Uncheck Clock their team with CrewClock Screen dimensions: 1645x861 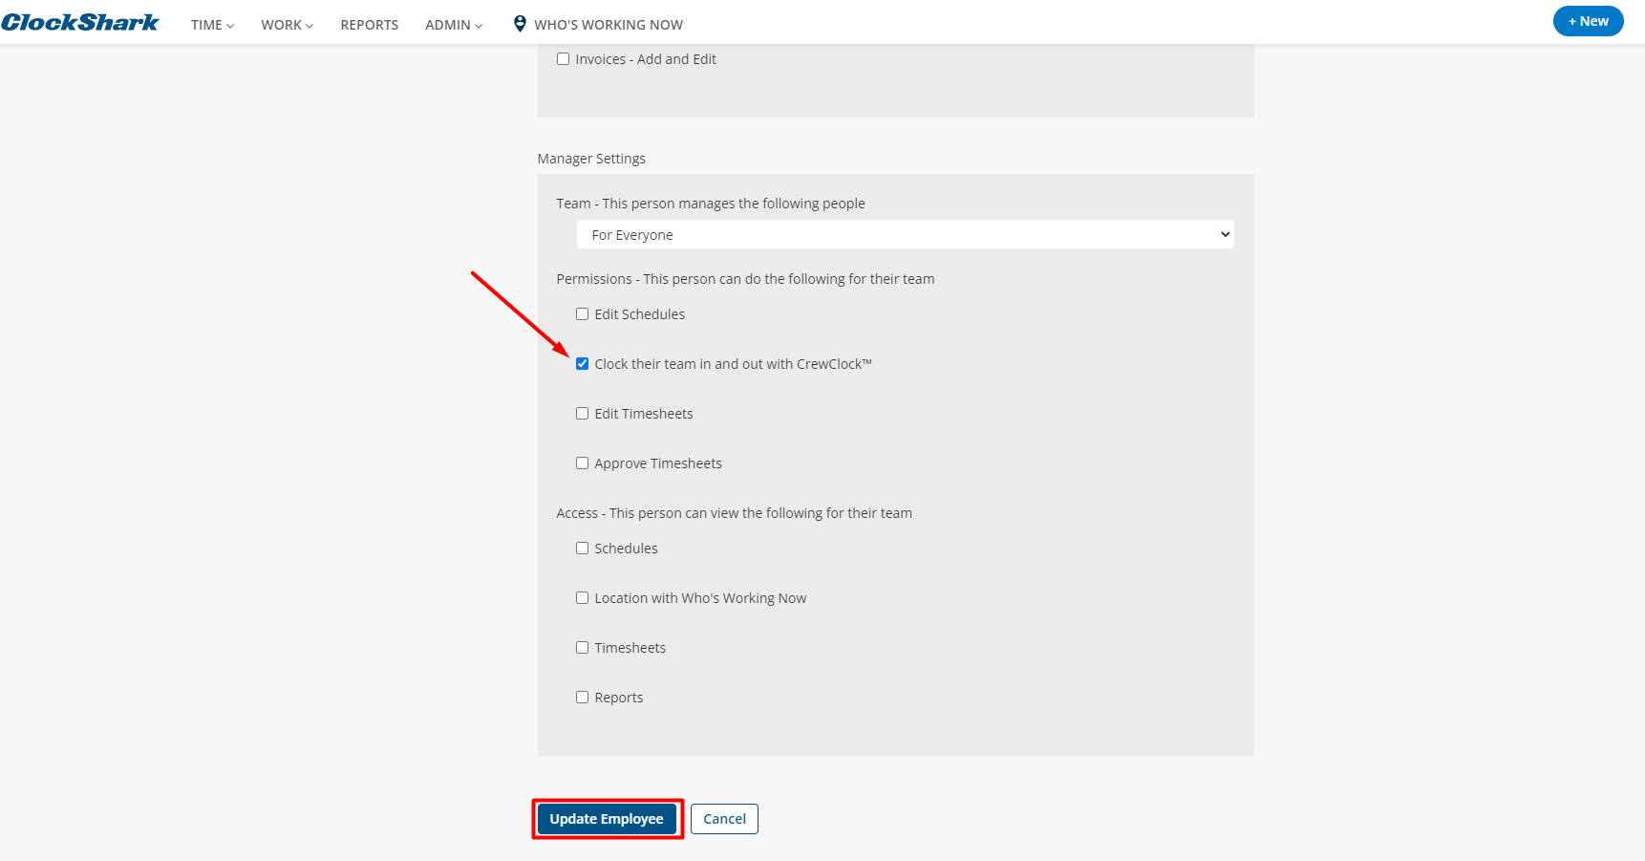click(x=582, y=364)
